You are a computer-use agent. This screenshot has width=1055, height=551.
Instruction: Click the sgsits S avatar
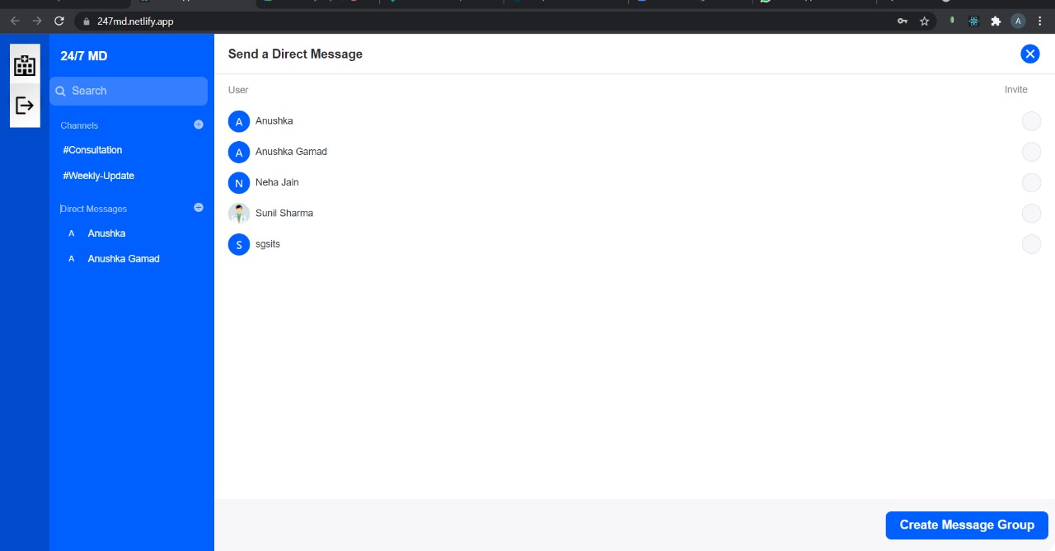tap(239, 244)
